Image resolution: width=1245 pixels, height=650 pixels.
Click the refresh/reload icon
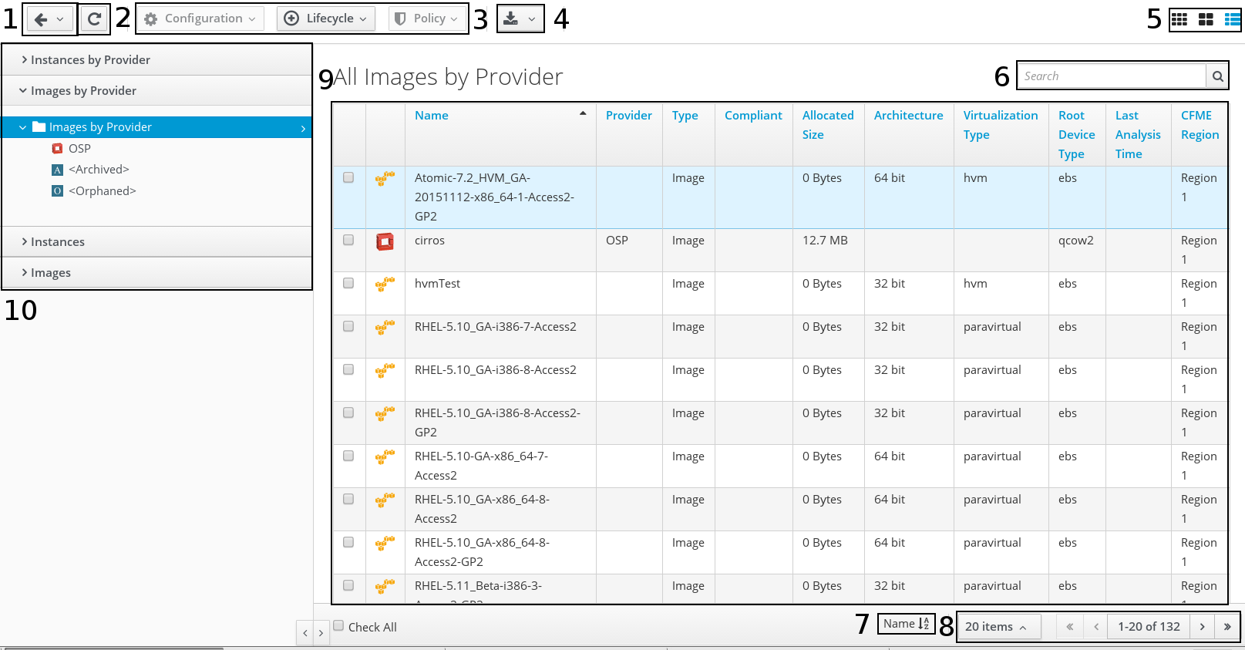pos(94,19)
